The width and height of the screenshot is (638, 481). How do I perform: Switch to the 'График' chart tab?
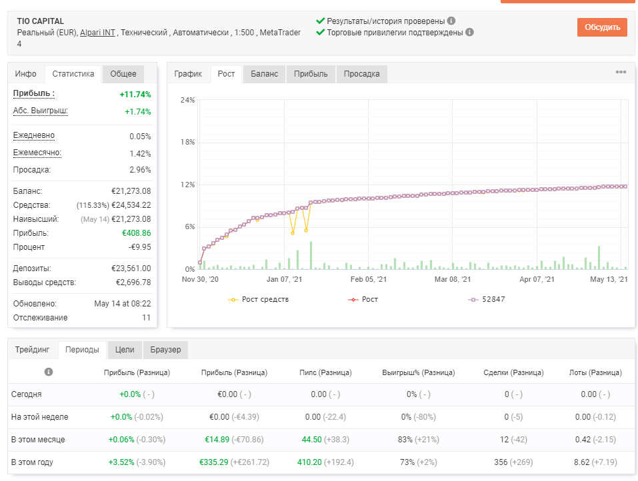[188, 74]
